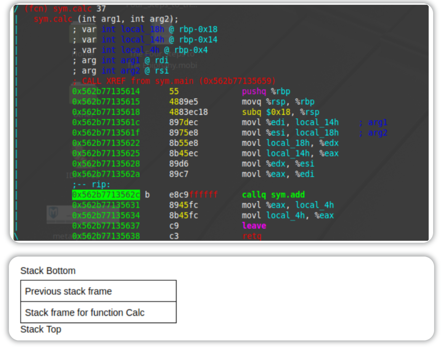Click address 0x562b7713561c
This screenshot has width=442, height=347.
click(106, 122)
